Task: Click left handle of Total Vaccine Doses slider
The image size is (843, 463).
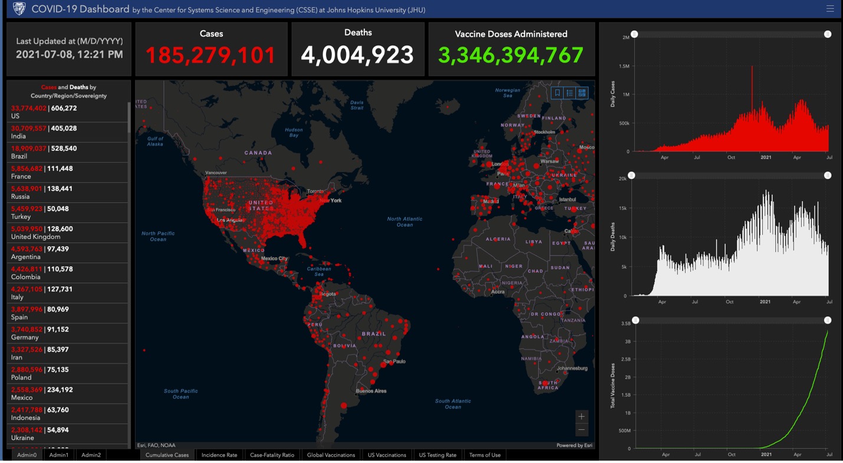Action: (635, 320)
